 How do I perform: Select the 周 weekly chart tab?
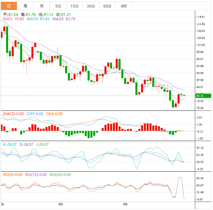click(25, 6)
